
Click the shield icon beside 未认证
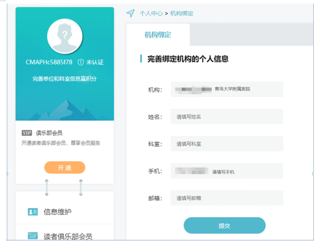[x=81, y=62]
